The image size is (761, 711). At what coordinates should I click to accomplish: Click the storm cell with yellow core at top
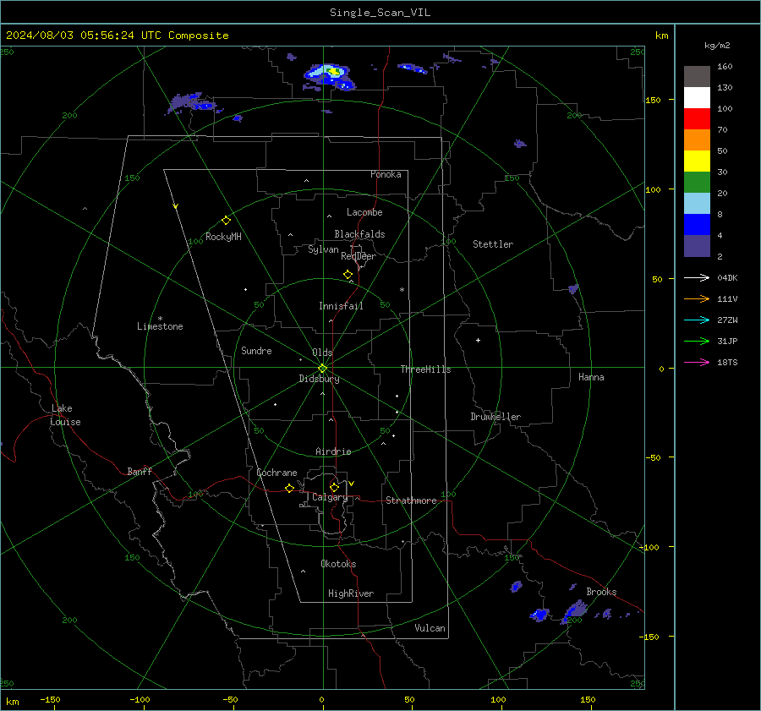coord(330,76)
